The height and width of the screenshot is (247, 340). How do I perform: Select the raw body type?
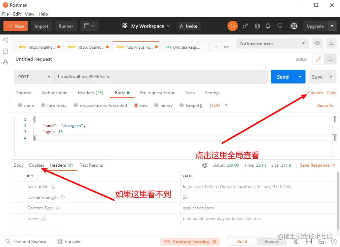(136, 106)
